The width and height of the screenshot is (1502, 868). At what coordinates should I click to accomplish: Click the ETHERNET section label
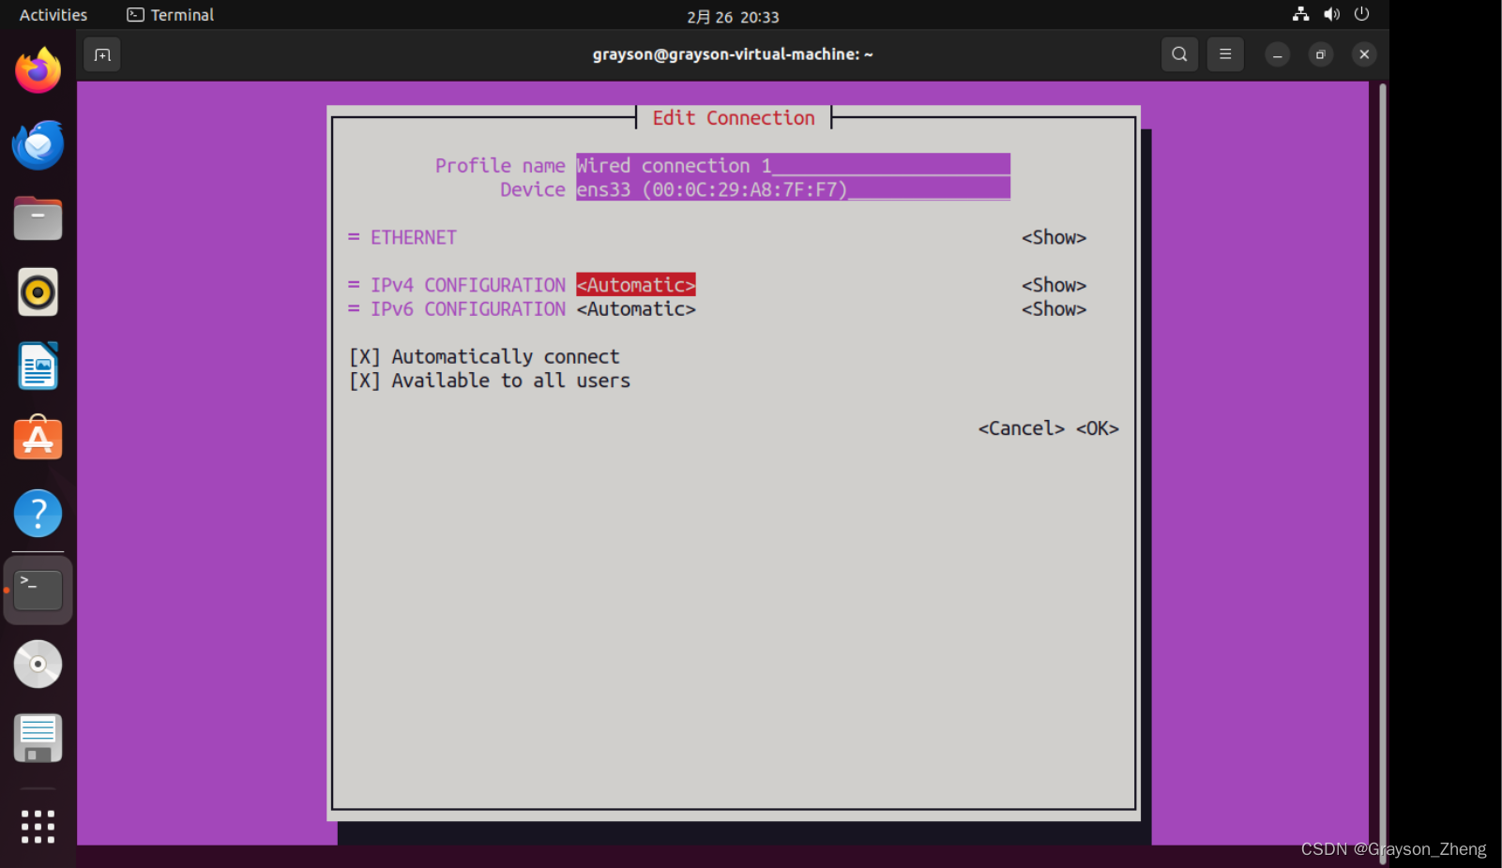(x=414, y=238)
